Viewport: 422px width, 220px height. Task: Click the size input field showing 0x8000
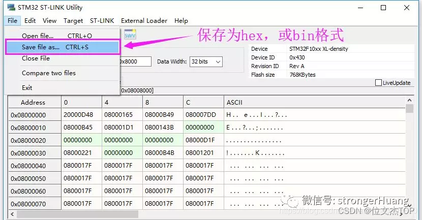click(135, 61)
